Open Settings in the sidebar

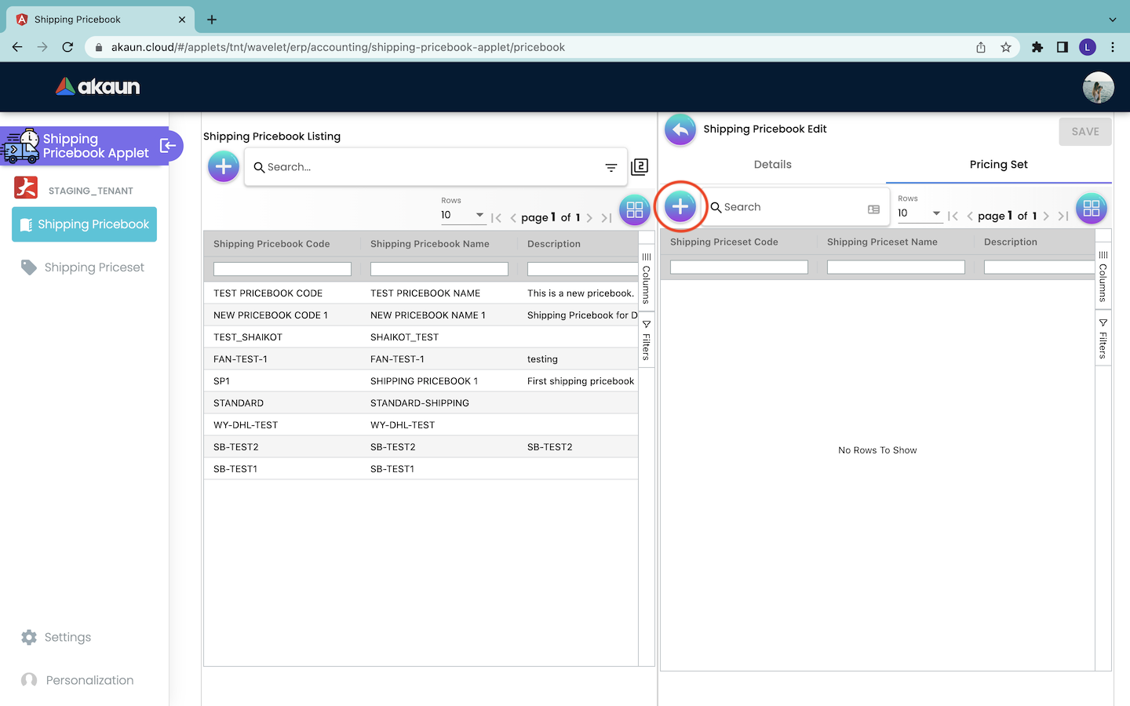(x=67, y=637)
